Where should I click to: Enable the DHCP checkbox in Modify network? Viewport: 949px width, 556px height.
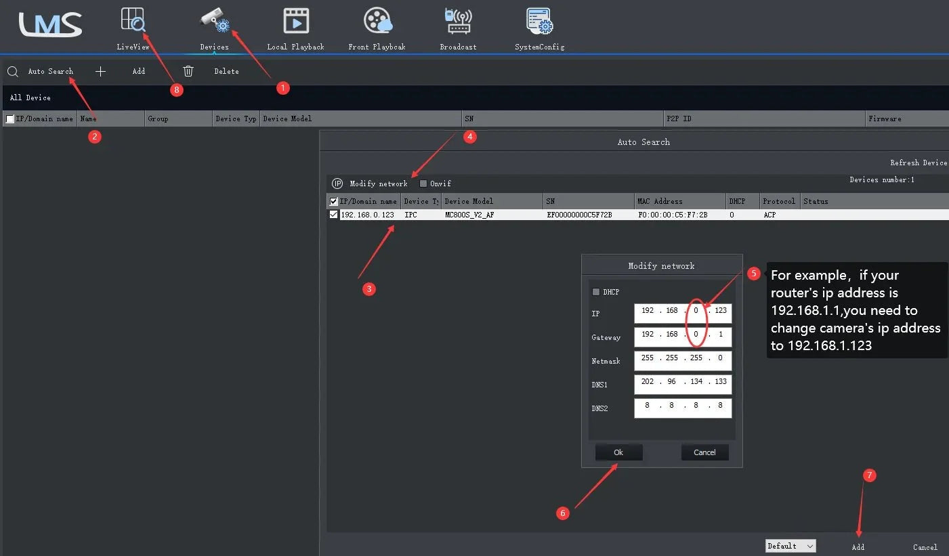click(x=596, y=292)
